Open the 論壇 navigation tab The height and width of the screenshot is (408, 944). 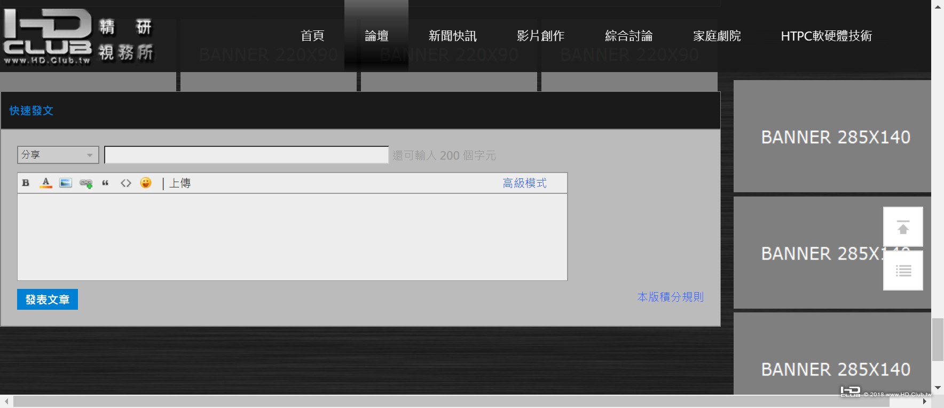coord(376,36)
